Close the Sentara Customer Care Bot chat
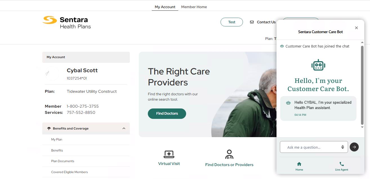The width and height of the screenshot is (370, 179). [x=356, y=28]
